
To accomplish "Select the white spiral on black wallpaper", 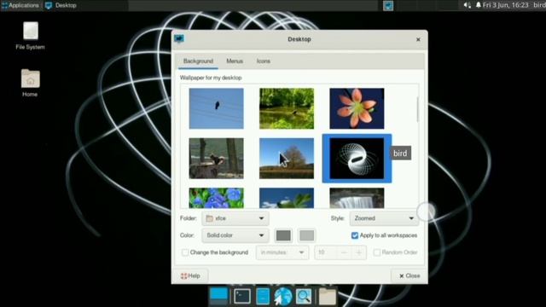I will 357,159.
